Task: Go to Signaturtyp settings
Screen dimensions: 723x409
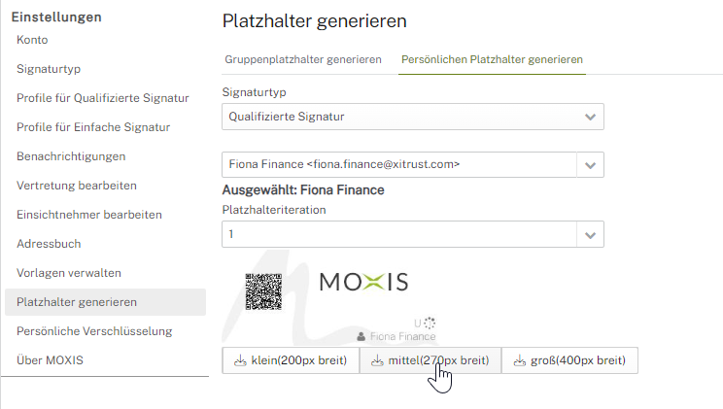Action: click(x=48, y=69)
